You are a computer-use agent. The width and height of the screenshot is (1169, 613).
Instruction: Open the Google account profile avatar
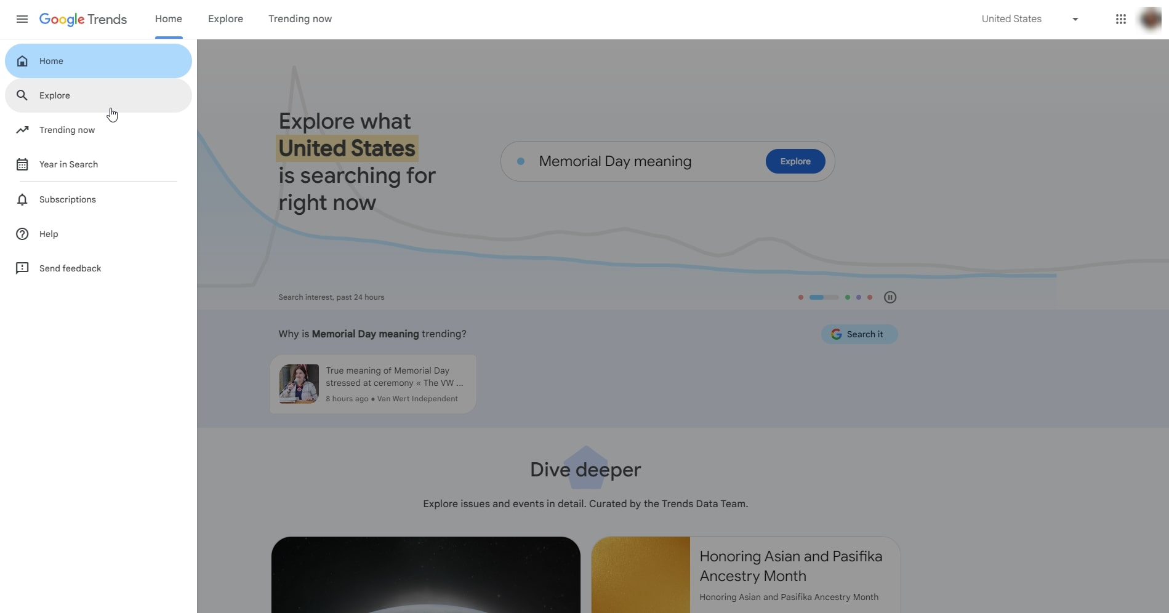tap(1150, 19)
